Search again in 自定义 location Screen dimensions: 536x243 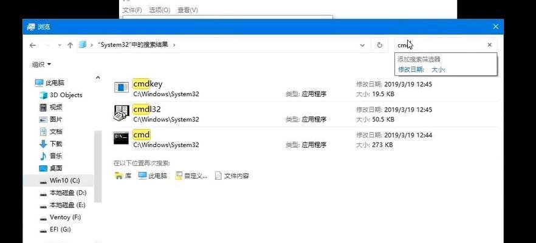pos(191,176)
